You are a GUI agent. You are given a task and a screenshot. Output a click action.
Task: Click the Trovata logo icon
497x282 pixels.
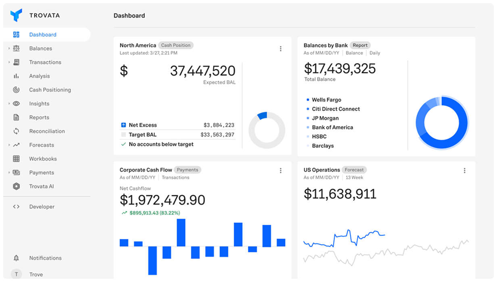click(x=16, y=15)
